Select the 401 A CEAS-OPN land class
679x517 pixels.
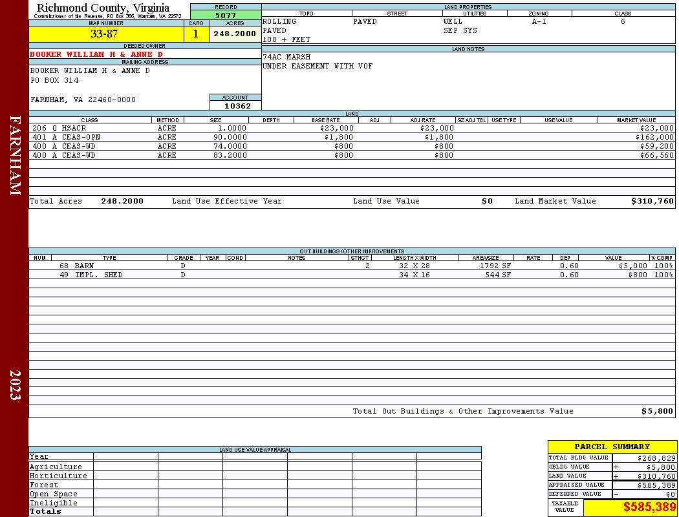pyautogui.click(x=66, y=137)
